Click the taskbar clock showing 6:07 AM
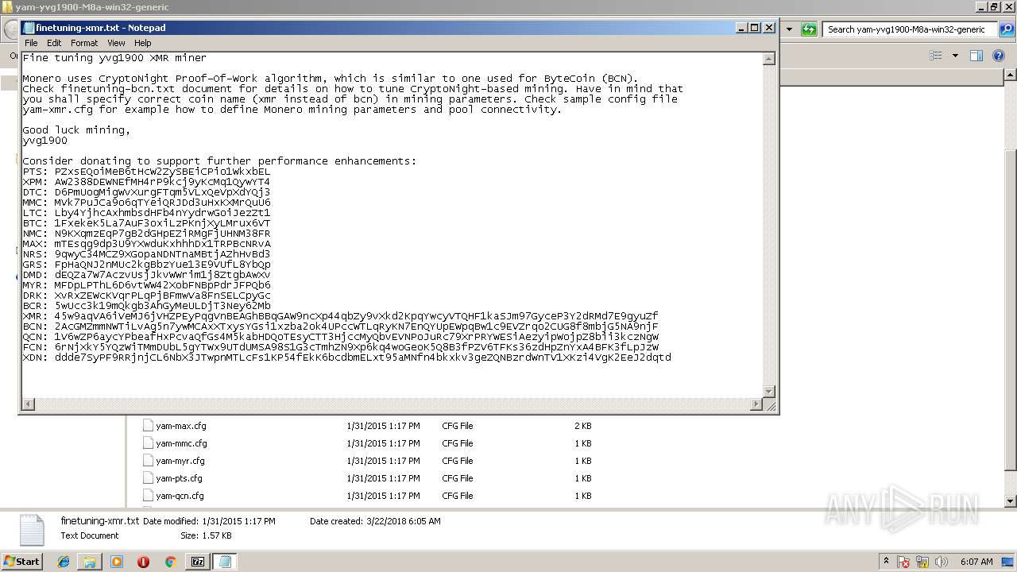Screen dimensions: 1017x572 [976, 562]
